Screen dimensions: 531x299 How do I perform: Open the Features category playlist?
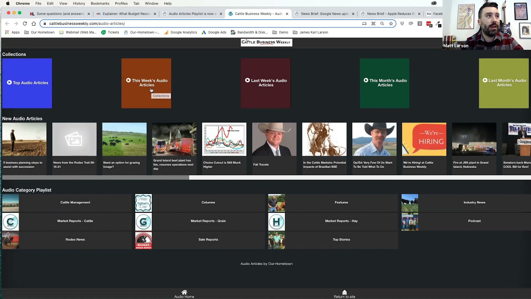[333, 203]
